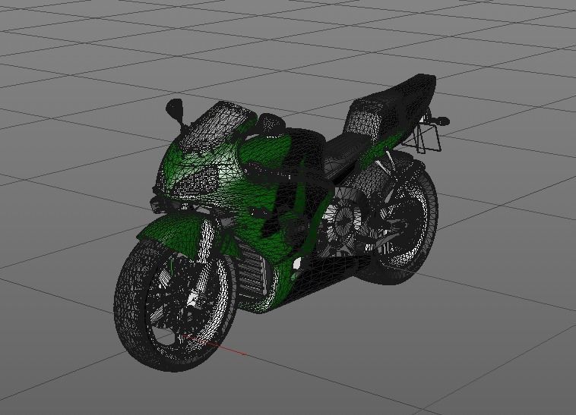Click the headlight area on front fairing
Screen dimensions: 576x415
195,181
